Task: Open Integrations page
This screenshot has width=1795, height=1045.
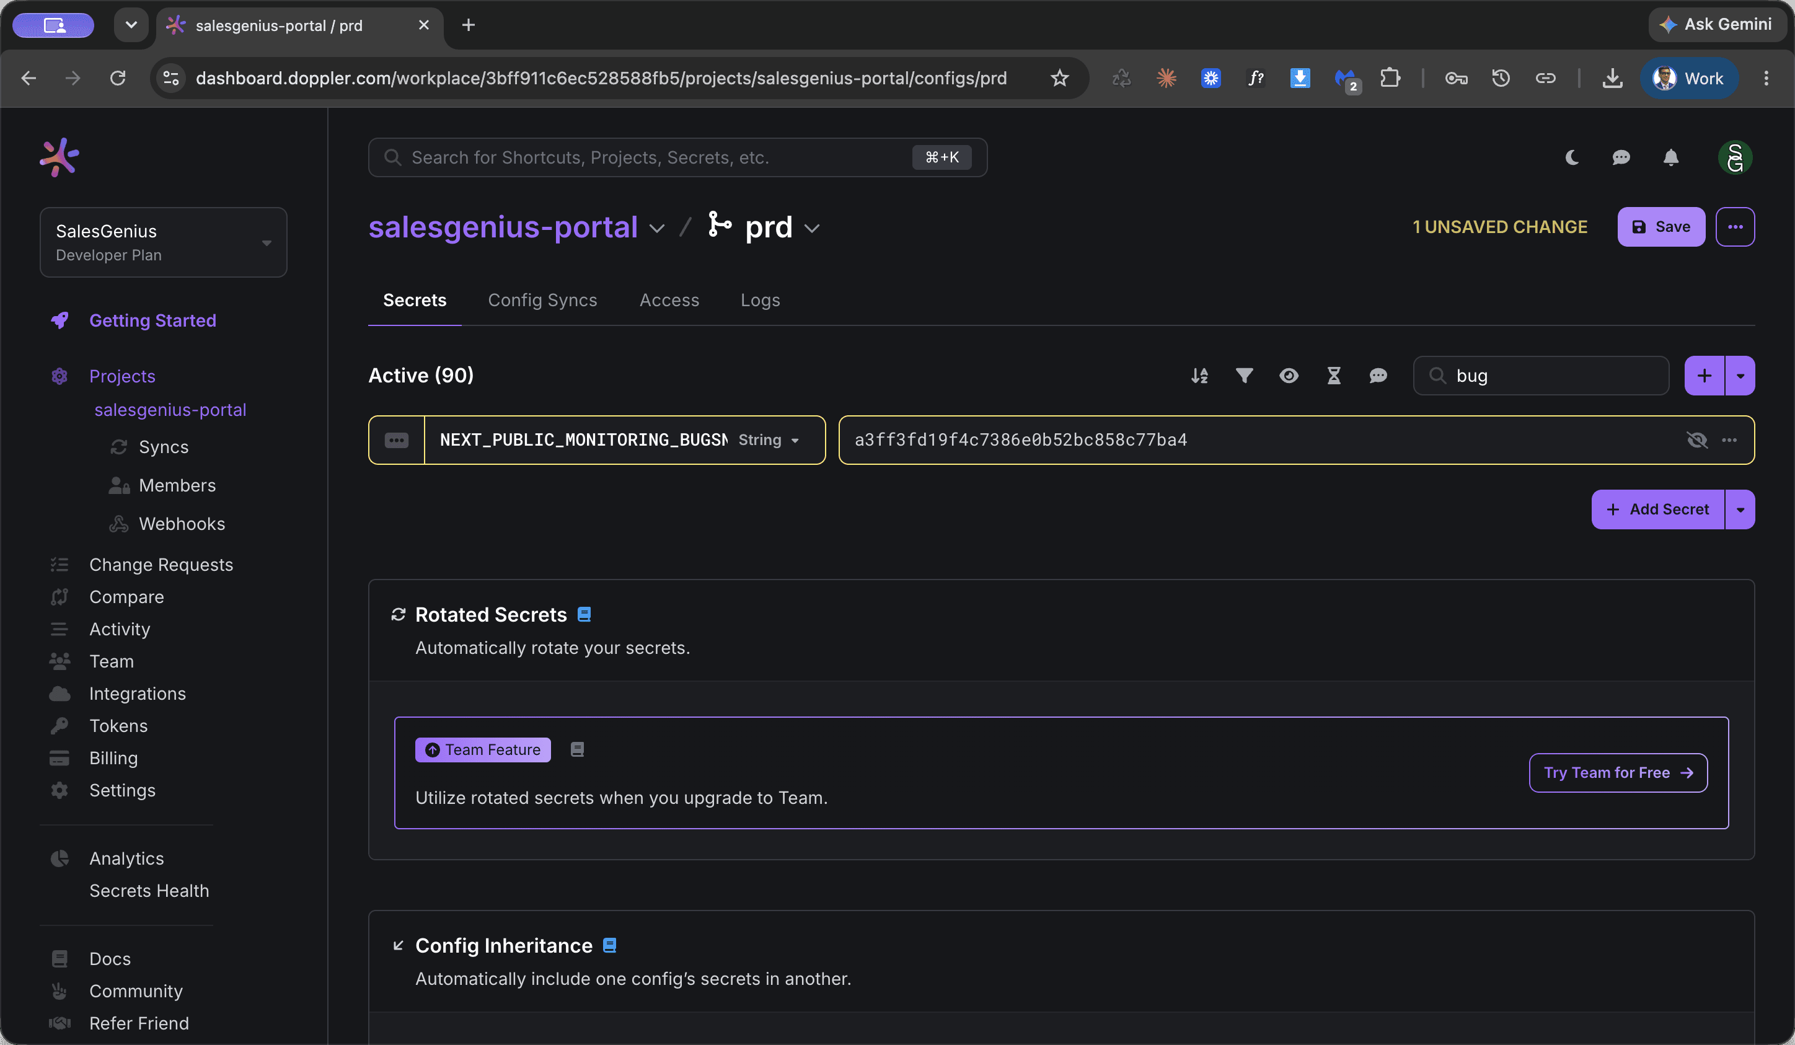Action: [x=137, y=694]
